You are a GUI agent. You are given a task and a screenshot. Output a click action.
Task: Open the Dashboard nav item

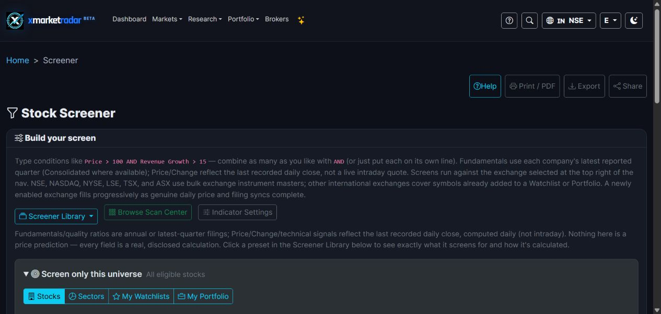[129, 19]
